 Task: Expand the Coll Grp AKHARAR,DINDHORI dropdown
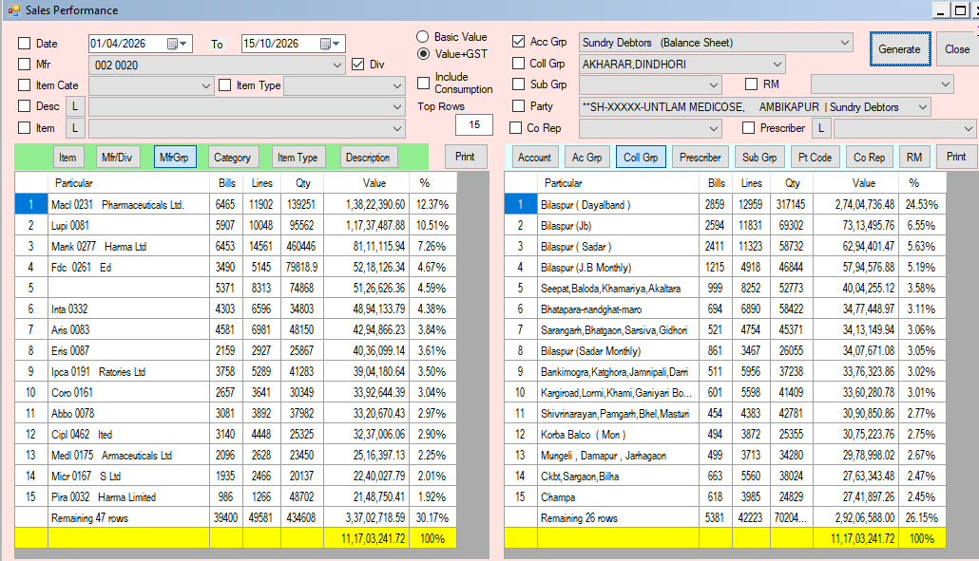click(x=777, y=65)
